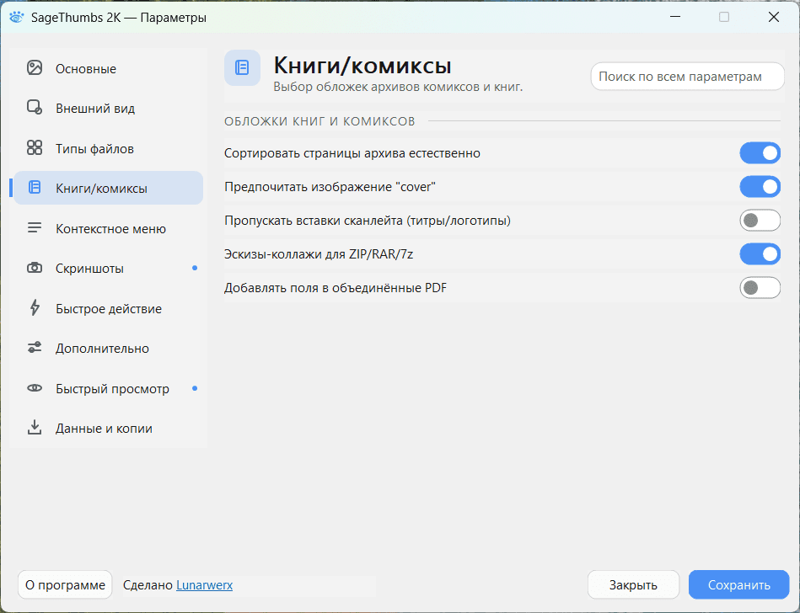Select Контекстное меню section
This screenshot has width=800, height=613.
click(108, 228)
